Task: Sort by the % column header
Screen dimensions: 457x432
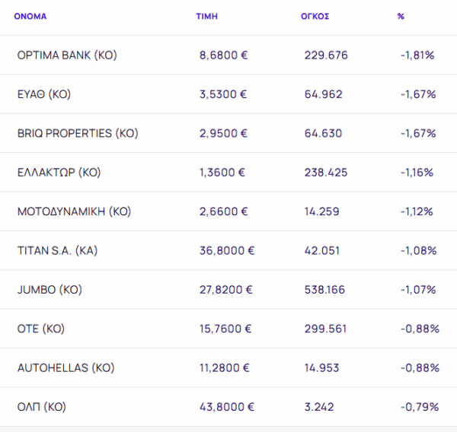Action: (x=401, y=16)
